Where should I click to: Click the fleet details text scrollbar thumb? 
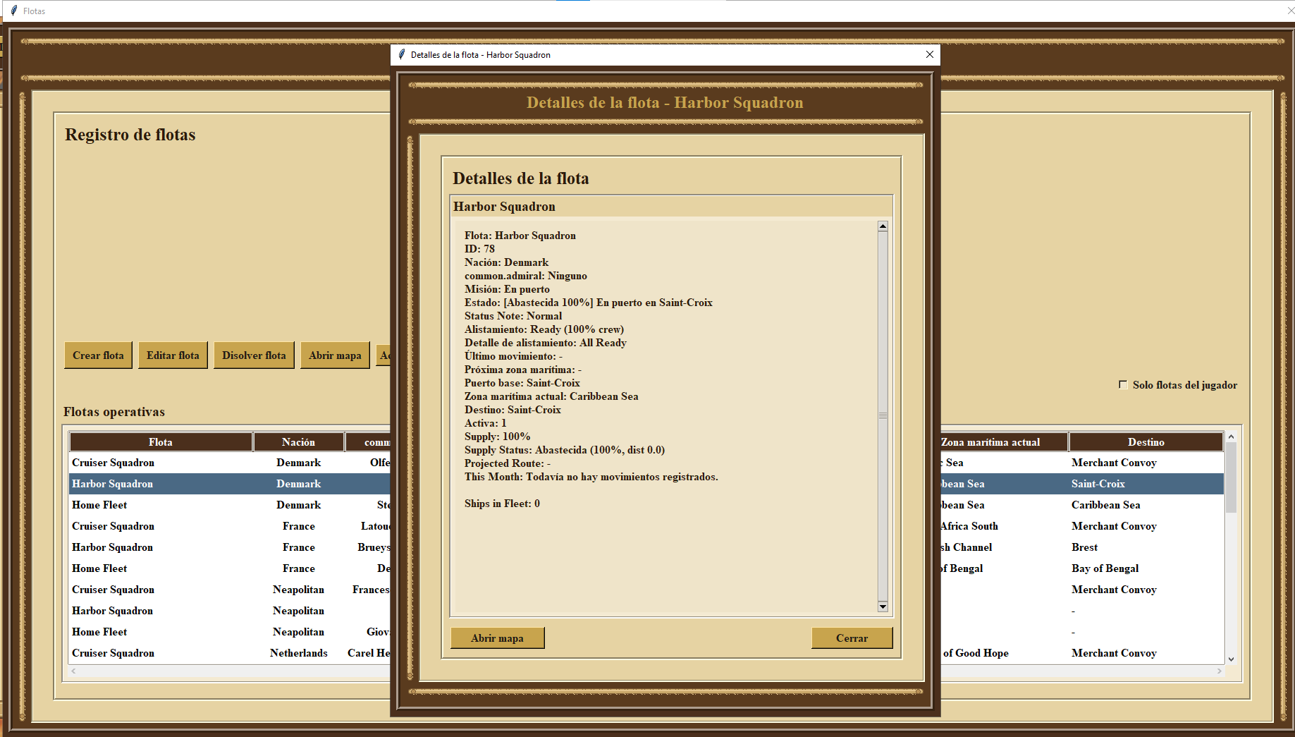883,416
